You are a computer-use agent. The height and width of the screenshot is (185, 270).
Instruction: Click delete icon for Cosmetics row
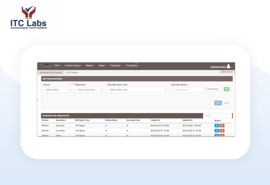222,130
